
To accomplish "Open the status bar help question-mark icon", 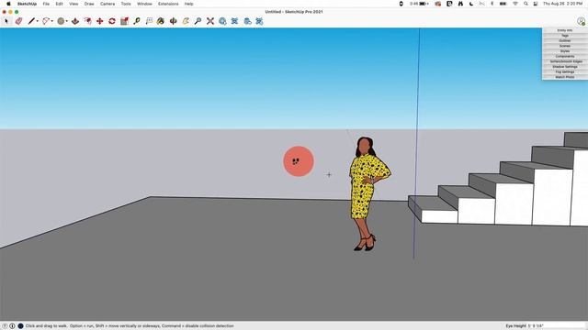I will pyautogui.click(x=5, y=326).
